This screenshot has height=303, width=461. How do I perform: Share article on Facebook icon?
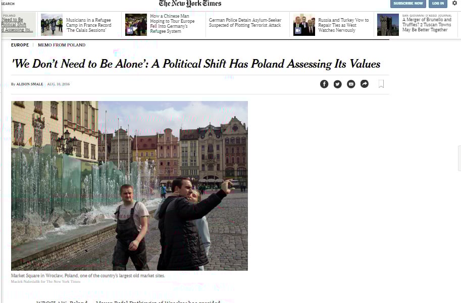point(324,84)
